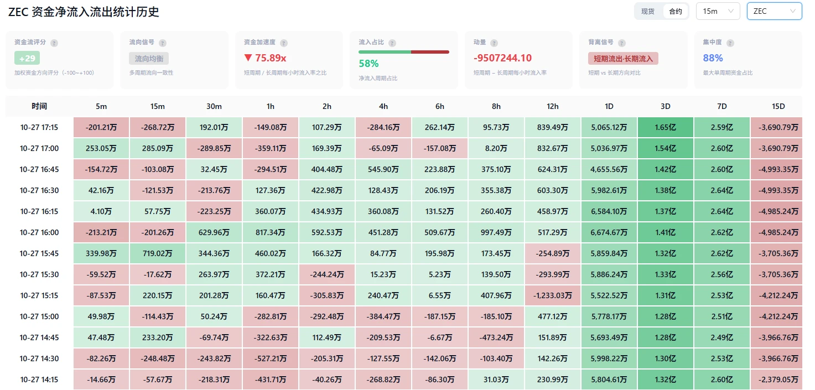Switch to 现货 spot mode

[648, 11]
